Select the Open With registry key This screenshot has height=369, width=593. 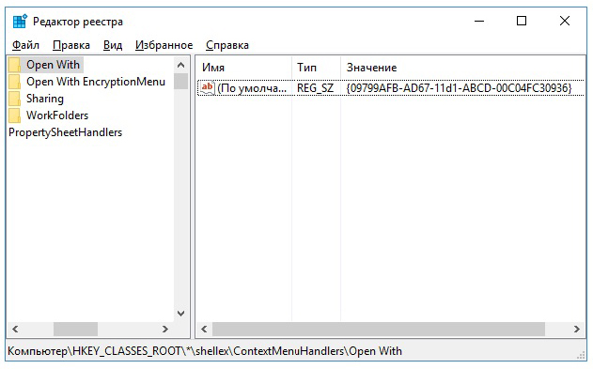(x=53, y=65)
